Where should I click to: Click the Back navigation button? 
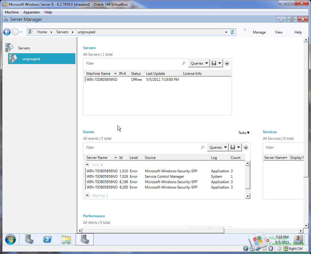coord(7,32)
